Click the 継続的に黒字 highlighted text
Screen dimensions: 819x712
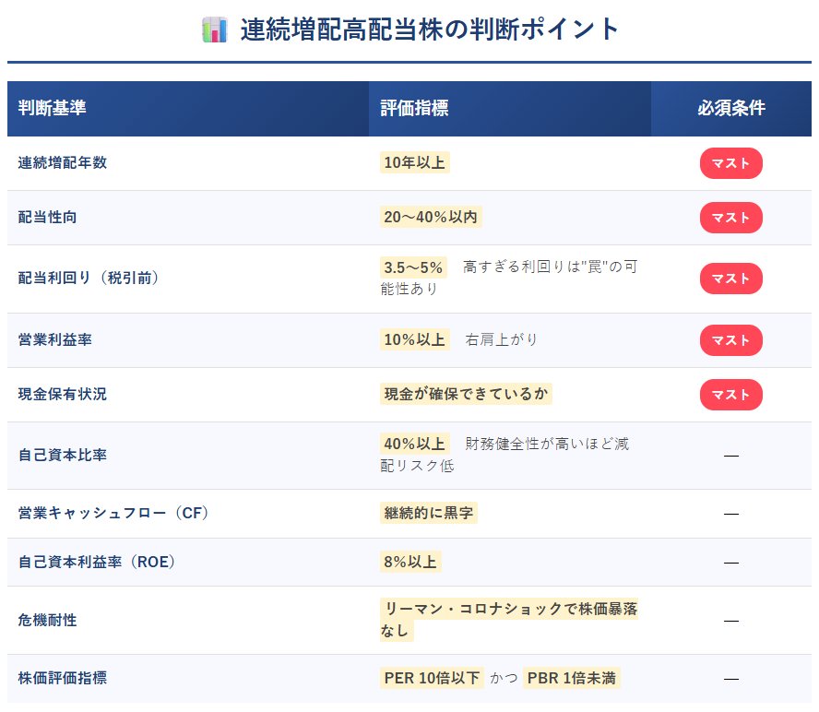pyautogui.click(x=428, y=513)
